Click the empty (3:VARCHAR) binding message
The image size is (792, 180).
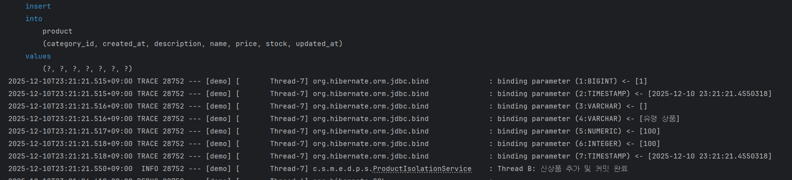click(572, 106)
